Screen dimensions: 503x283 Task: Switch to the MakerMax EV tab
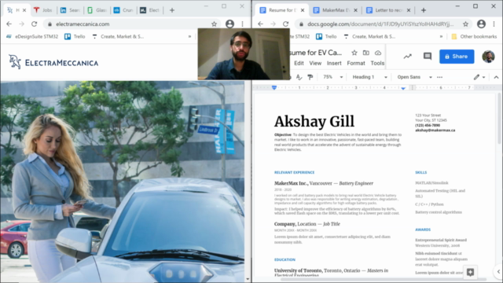[336, 10]
